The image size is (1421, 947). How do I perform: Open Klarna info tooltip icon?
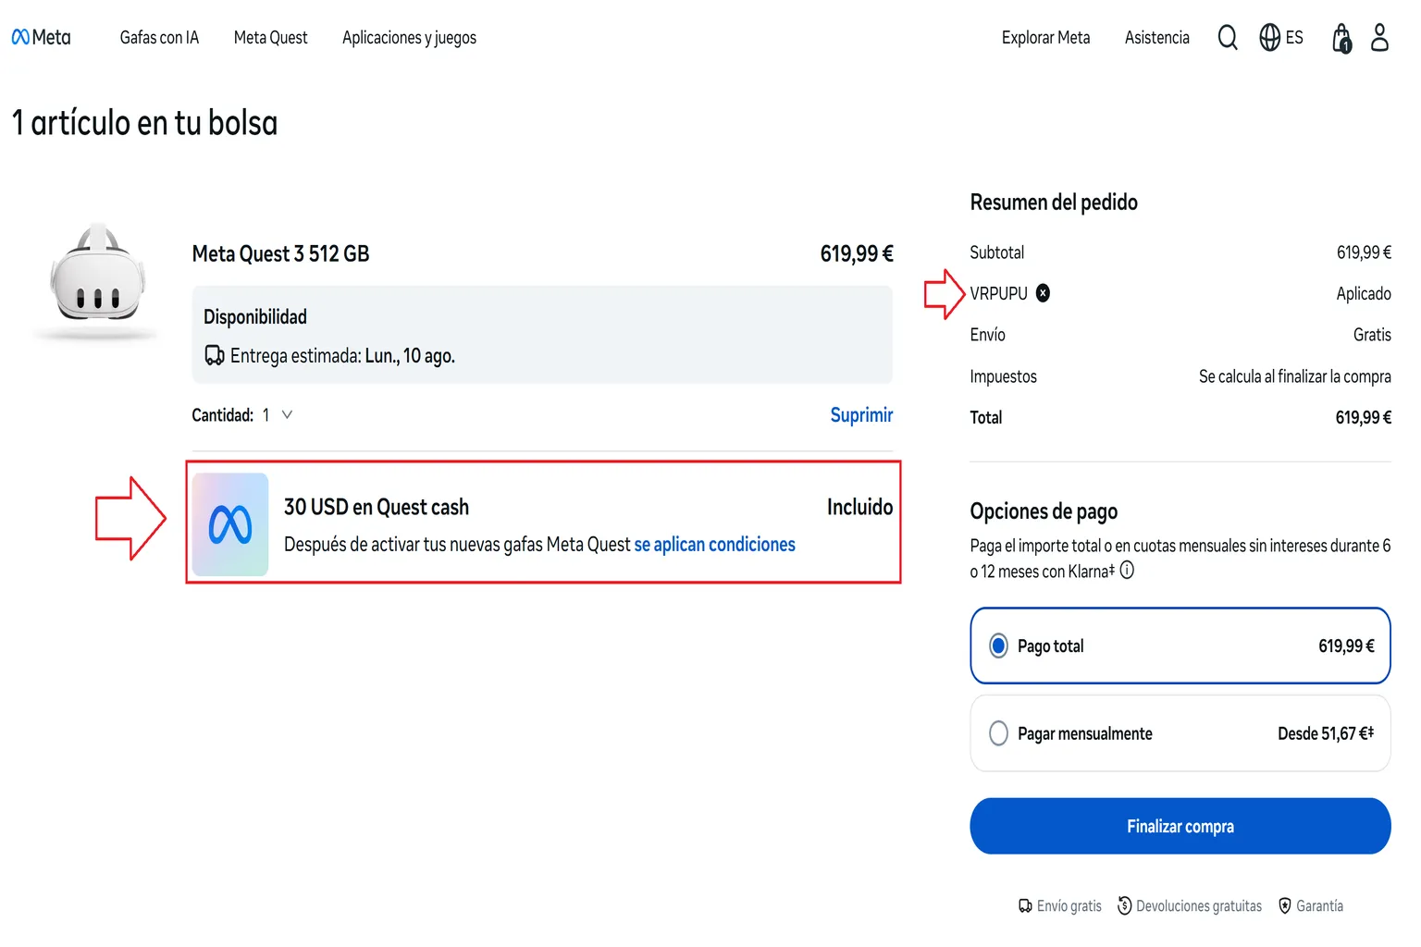1127,571
